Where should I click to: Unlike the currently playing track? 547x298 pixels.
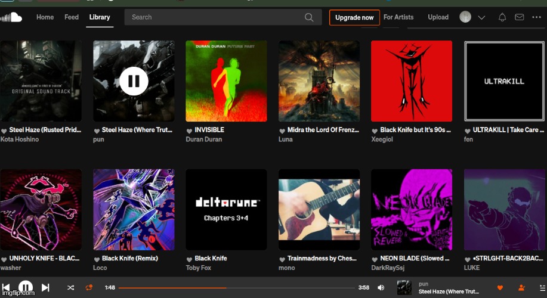coord(500,287)
